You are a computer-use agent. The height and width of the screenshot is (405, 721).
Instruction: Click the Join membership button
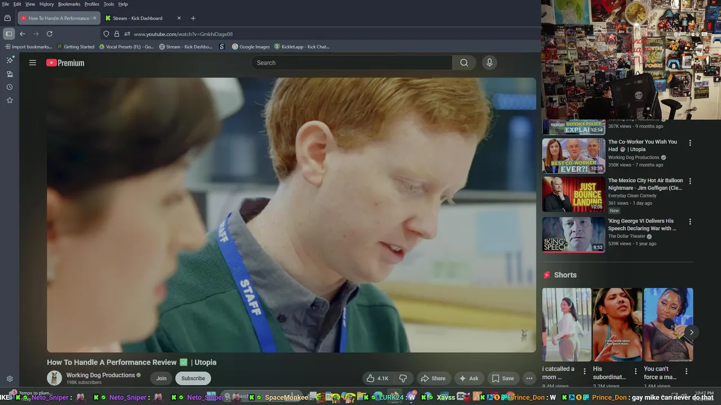pos(162,379)
